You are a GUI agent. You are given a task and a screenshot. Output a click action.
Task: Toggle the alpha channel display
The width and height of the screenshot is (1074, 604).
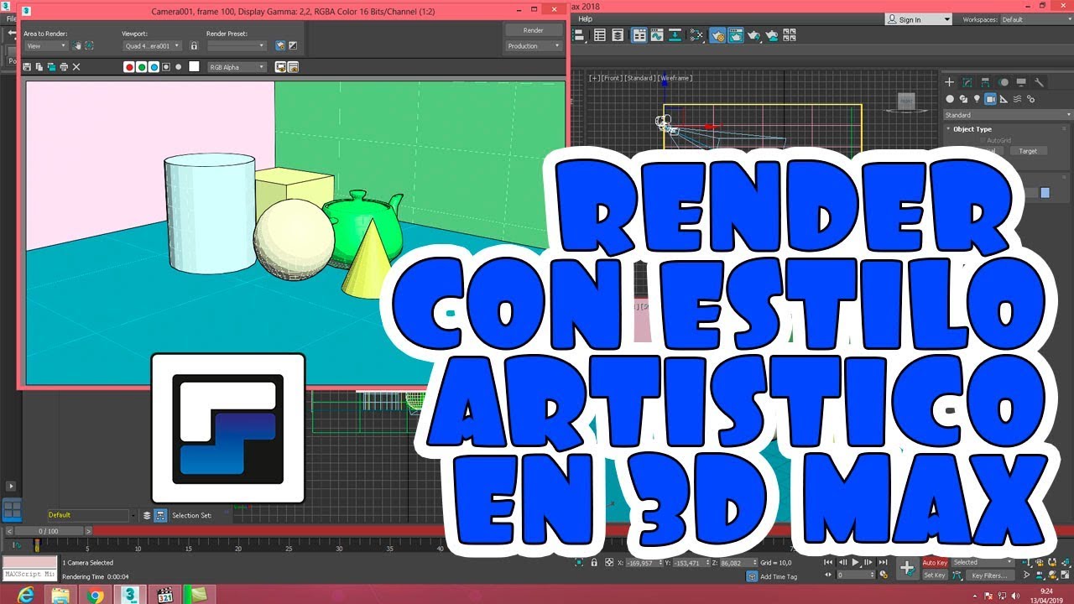166,67
